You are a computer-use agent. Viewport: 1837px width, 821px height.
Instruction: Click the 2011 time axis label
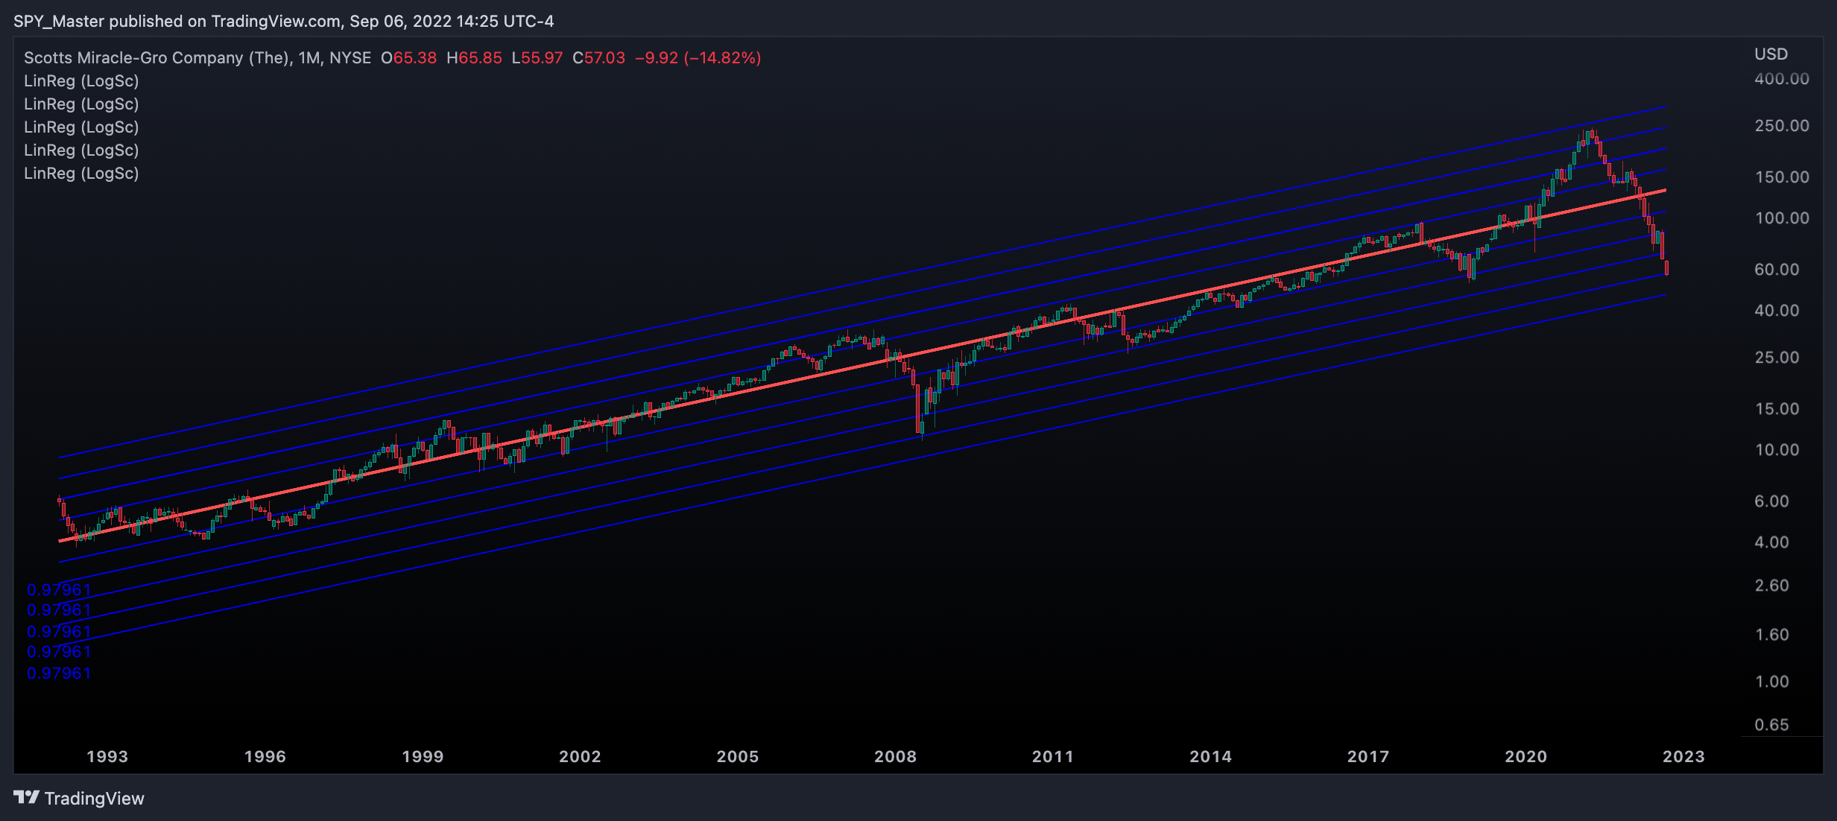coord(1053,757)
